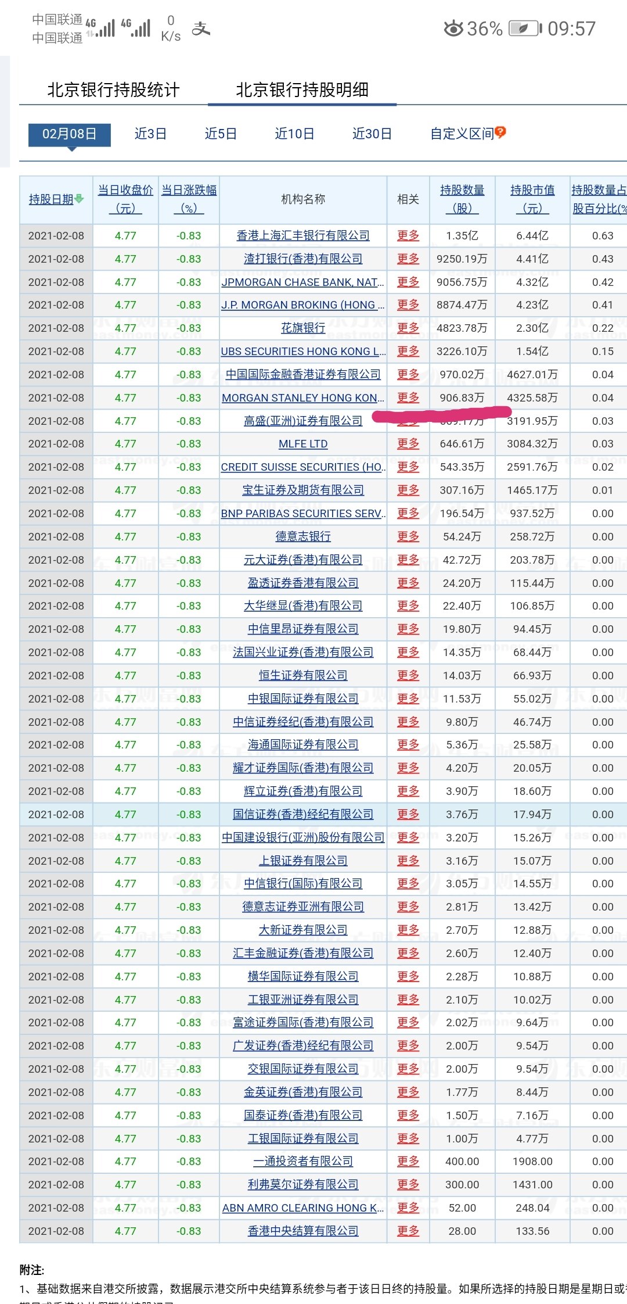Select 133.56 market value cell
The image size is (627, 1304).
532,1231
